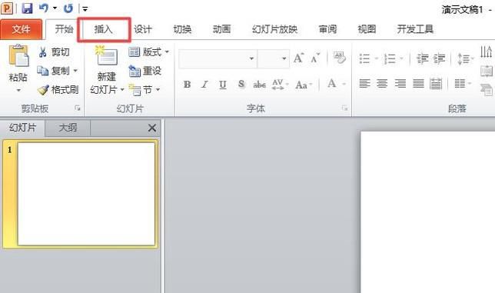The height and width of the screenshot is (293, 495).
Task: Decrease the list indent level
Action: 422,58
